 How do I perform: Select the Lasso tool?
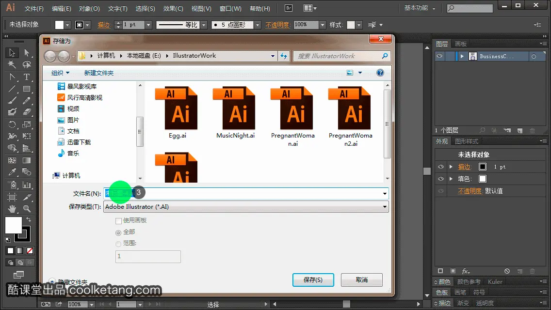tap(27, 64)
